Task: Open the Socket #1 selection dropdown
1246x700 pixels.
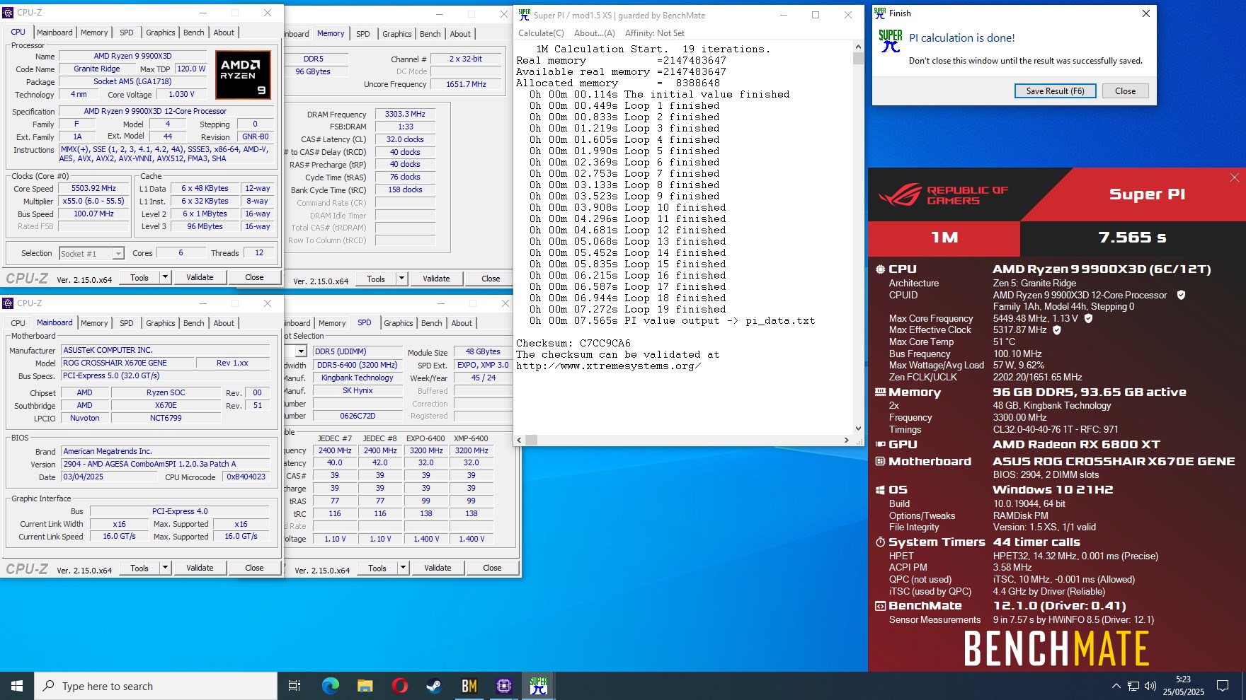Action: tap(118, 253)
